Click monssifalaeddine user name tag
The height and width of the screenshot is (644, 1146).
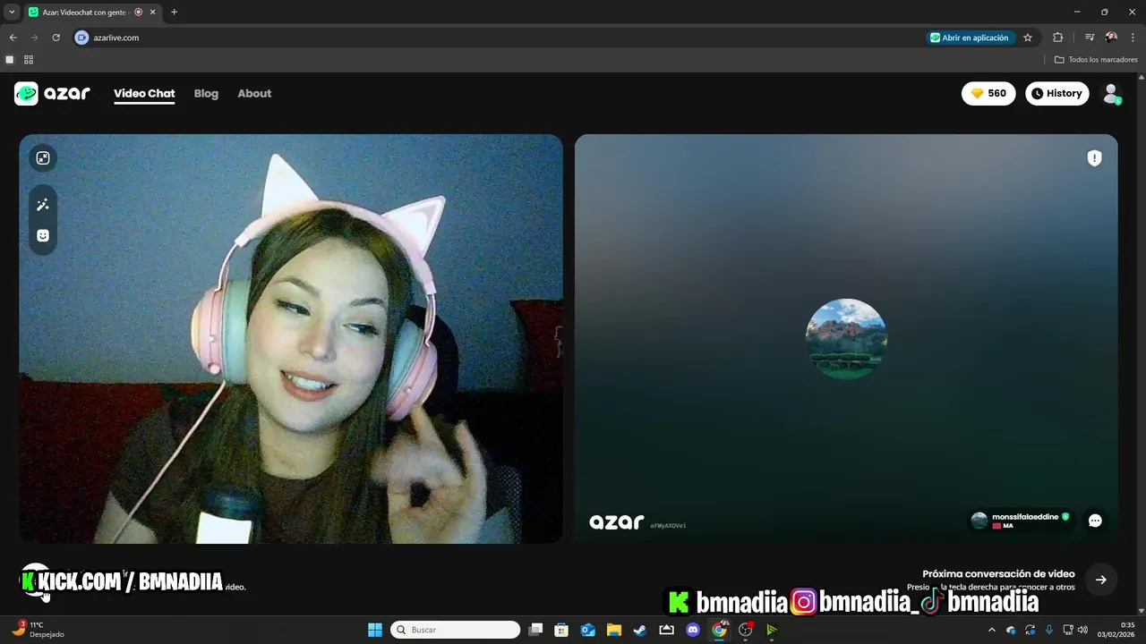[x=1021, y=521]
